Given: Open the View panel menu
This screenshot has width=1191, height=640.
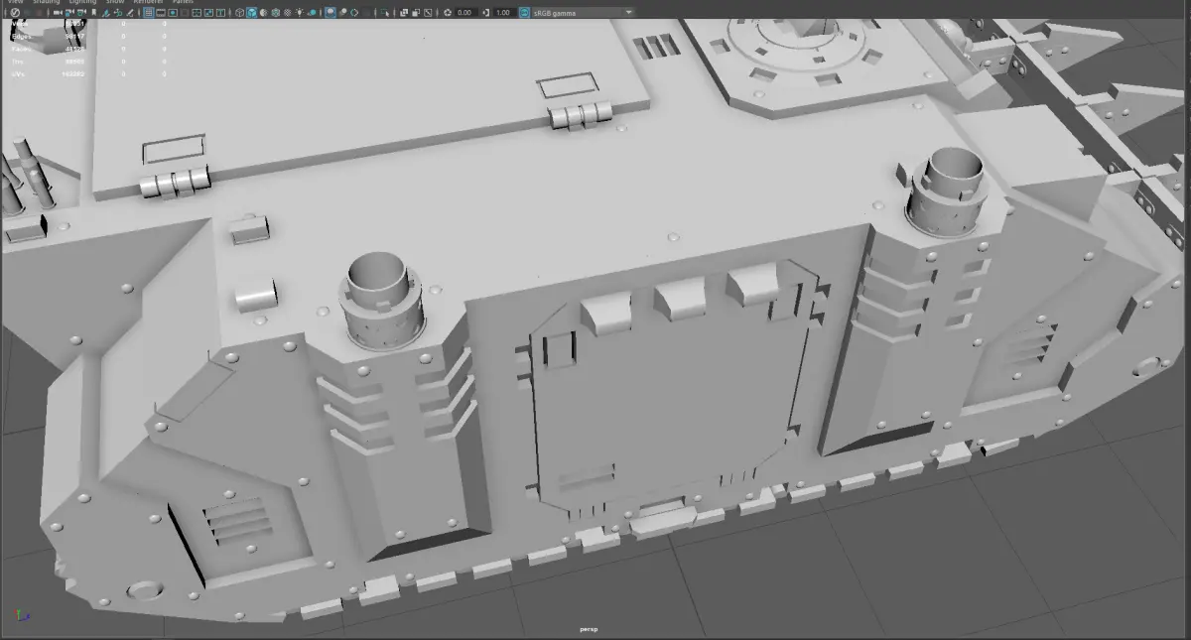Looking at the screenshot, I should click(x=15, y=3).
